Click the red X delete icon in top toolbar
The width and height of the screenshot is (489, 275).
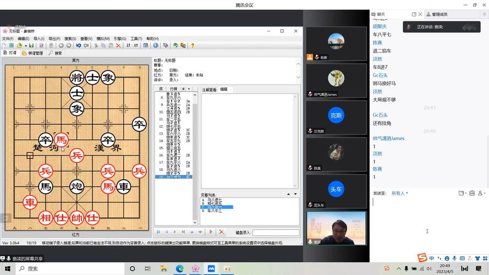pos(118,46)
